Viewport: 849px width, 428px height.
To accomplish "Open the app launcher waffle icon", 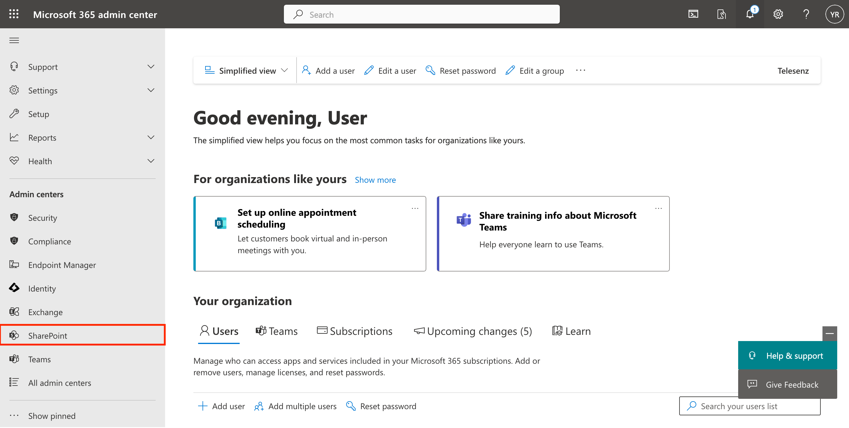I will (x=14, y=14).
